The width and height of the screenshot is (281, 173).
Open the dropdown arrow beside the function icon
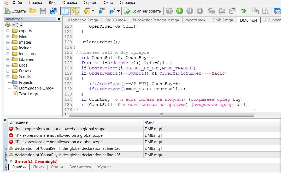[x=119, y=11]
